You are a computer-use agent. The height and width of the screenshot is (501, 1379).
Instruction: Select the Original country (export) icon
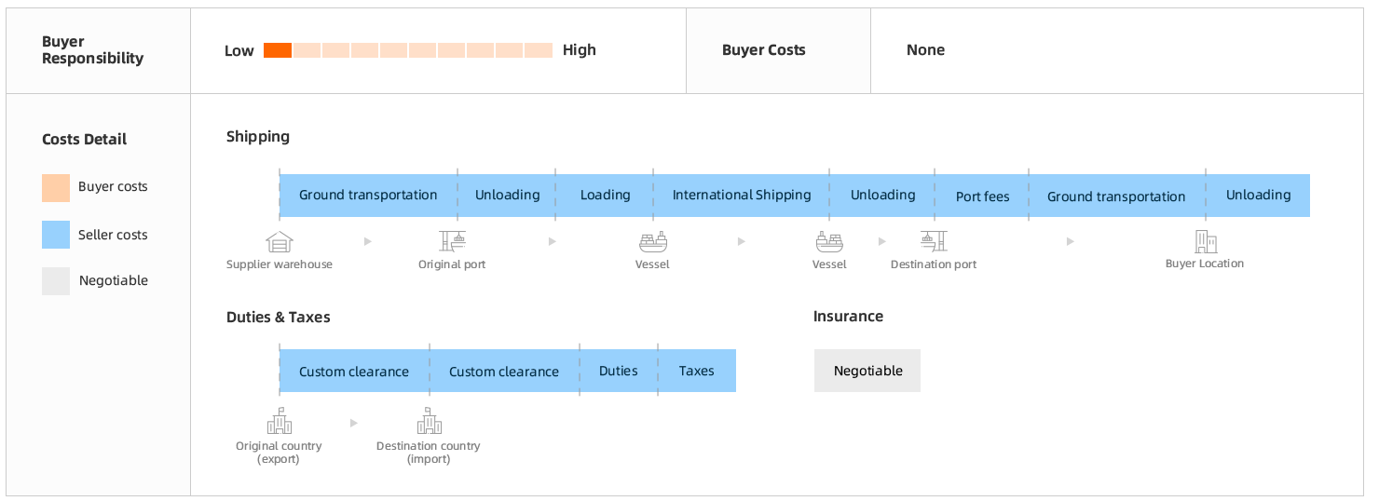pos(279,423)
